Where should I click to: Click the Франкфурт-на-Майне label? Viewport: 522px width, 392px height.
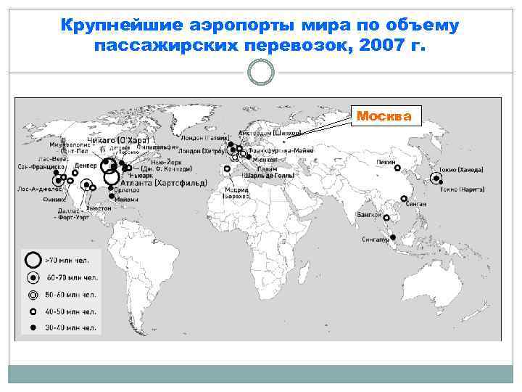(x=281, y=151)
